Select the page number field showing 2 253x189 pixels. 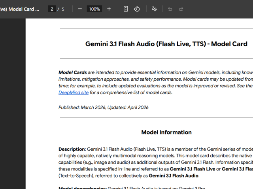point(52,9)
